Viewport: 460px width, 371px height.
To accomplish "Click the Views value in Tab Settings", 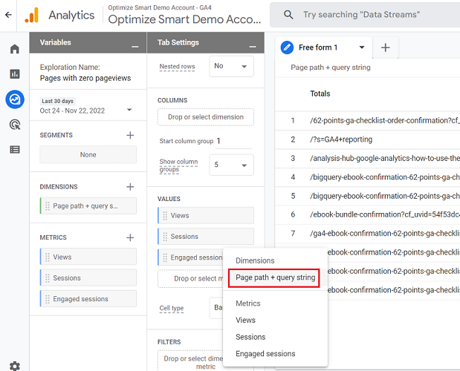I will (206, 216).
